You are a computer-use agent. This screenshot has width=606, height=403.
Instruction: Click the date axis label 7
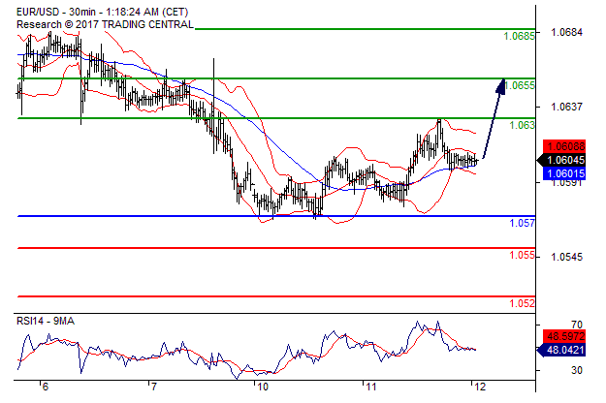click(154, 387)
